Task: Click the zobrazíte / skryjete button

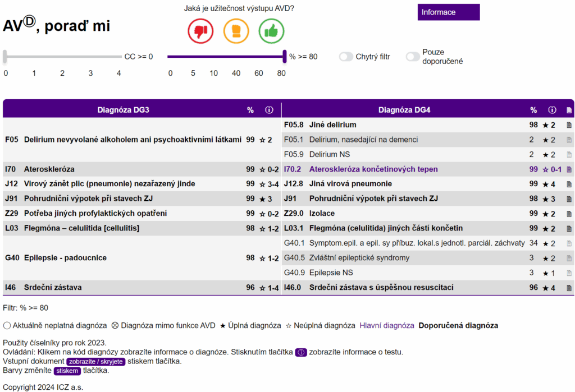Action: click(x=95, y=362)
